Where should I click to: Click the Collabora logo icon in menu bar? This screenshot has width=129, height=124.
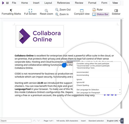point(3,3)
